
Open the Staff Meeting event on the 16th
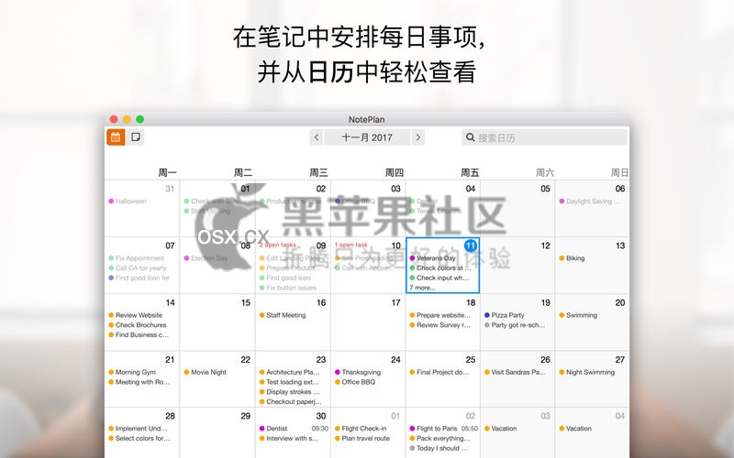click(x=283, y=315)
